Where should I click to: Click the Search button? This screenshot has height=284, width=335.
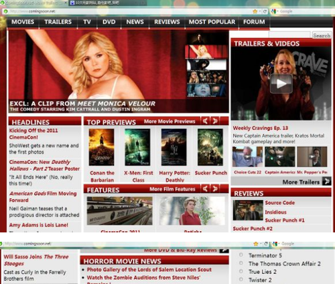(322, 35)
